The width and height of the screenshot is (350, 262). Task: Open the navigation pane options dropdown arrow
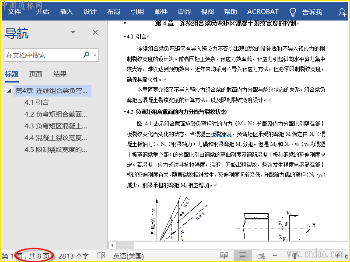click(x=73, y=32)
